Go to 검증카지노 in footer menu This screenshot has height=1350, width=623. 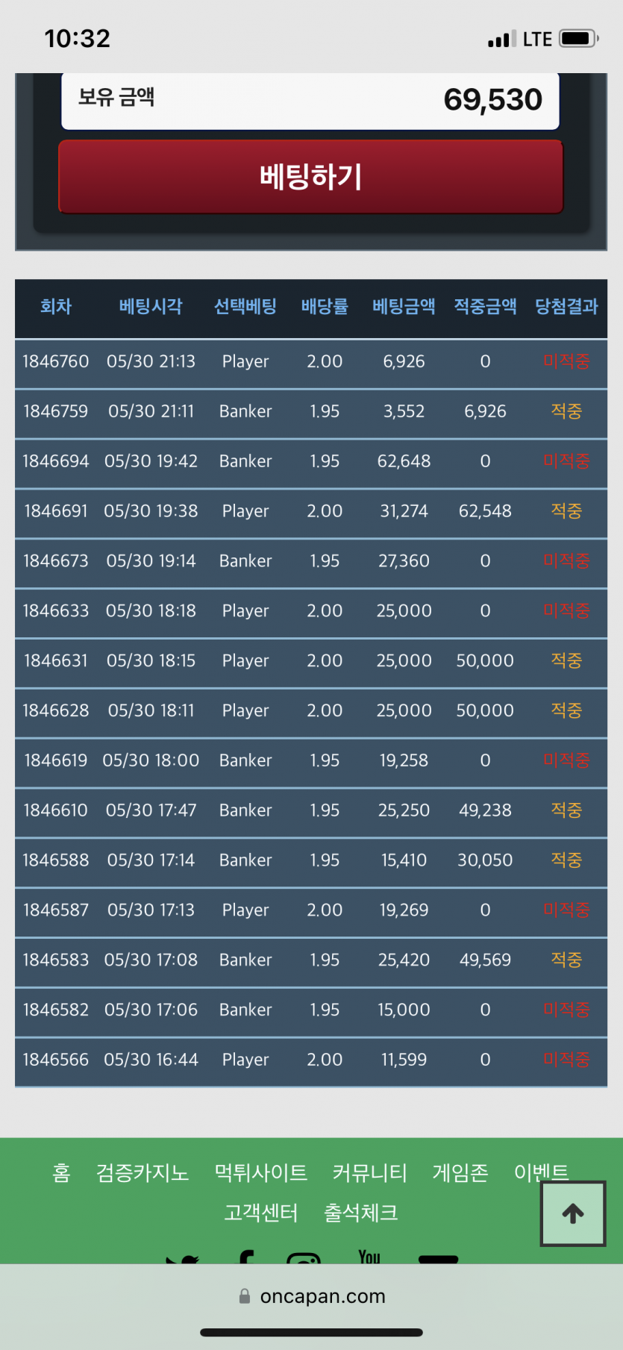143,1172
